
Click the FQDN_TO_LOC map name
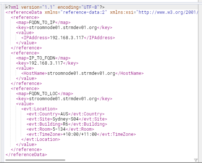43,94
